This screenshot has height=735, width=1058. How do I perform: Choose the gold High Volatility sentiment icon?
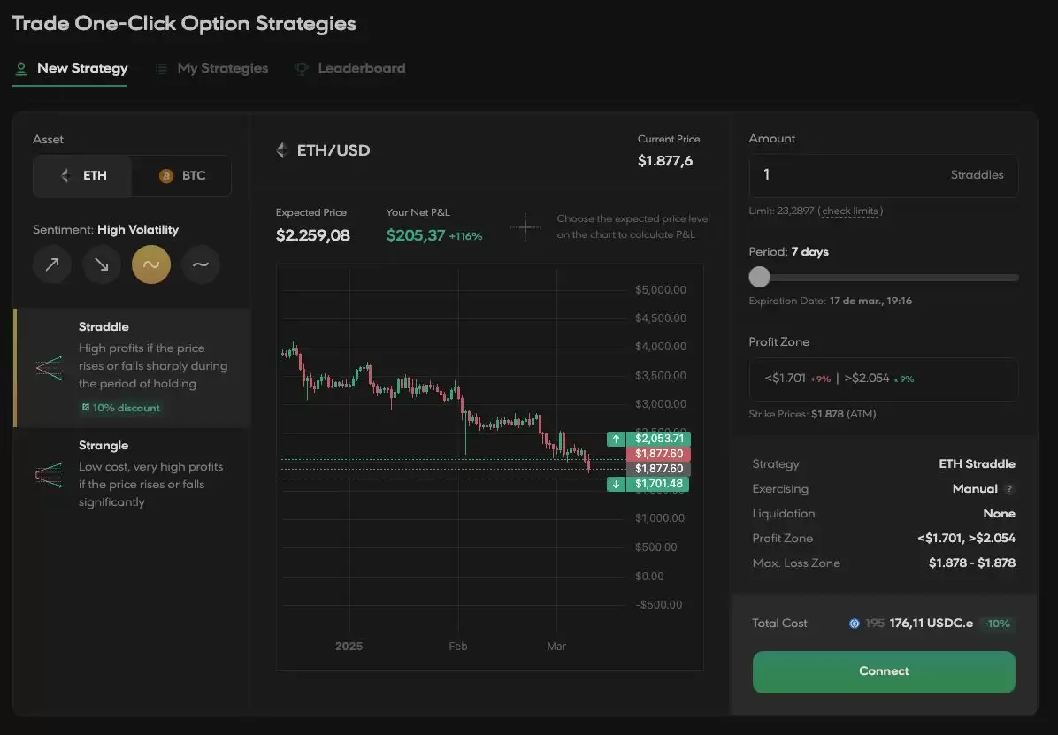(x=151, y=264)
